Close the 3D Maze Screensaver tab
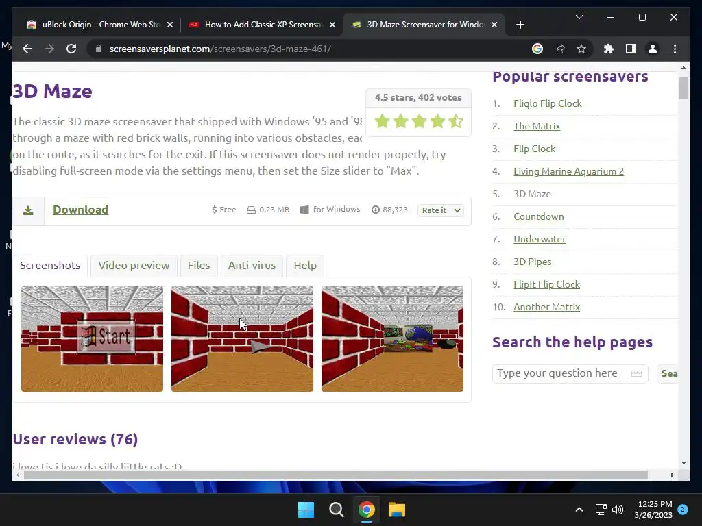Screen dimensions: 702x526 click(494, 25)
